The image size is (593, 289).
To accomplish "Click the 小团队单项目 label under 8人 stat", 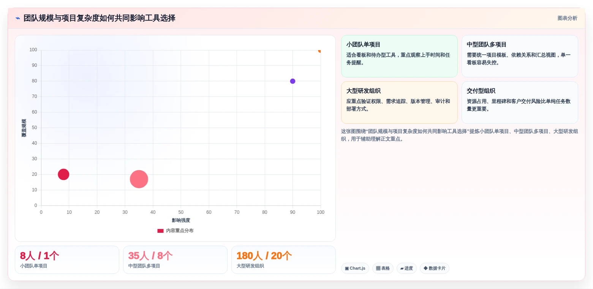I will [x=34, y=266].
